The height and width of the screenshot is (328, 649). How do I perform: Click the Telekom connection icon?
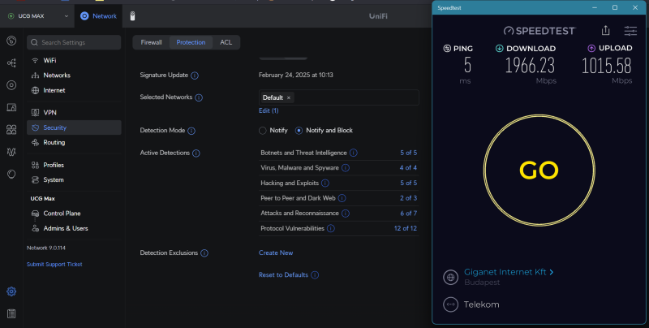(x=451, y=304)
